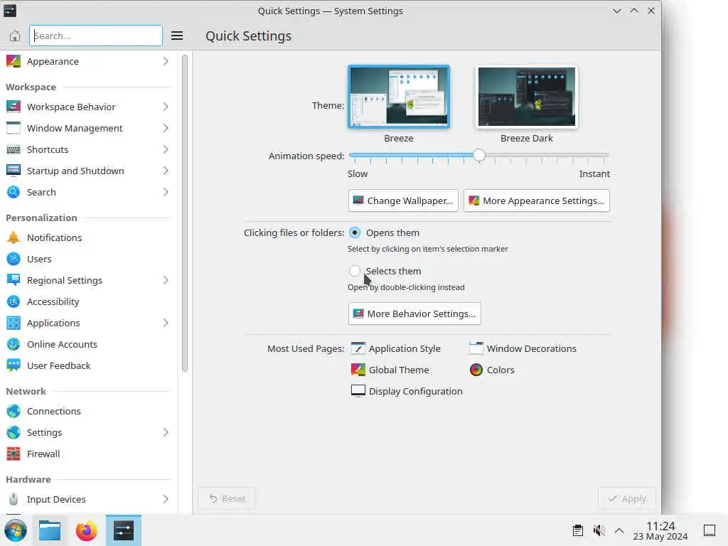The image size is (728, 546).
Task: Expand the Appearance category arrow
Action: [x=166, y=61]
